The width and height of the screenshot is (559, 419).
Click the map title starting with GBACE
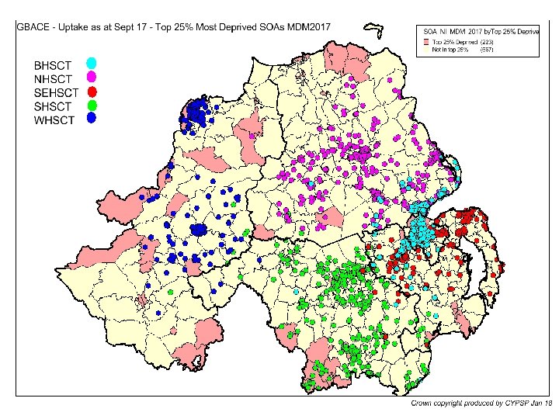coord(174,27)
